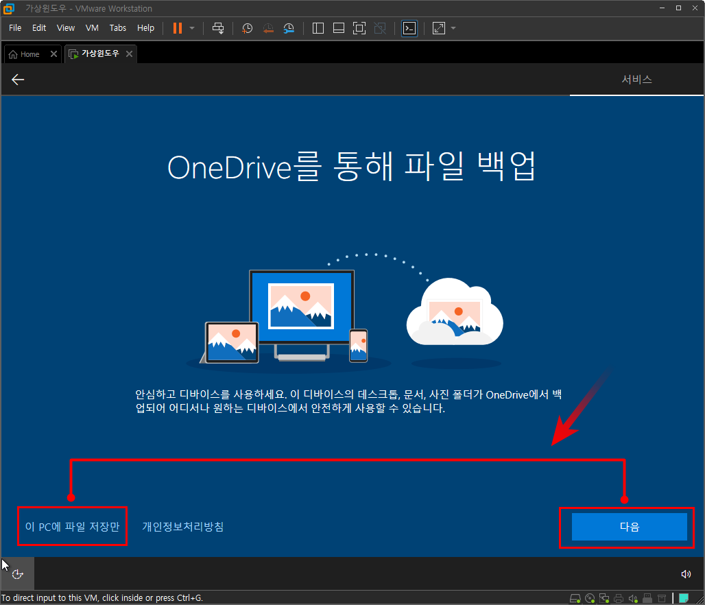
Task: Take a snapshot of the virtual machine
Action: click(248, 28)
